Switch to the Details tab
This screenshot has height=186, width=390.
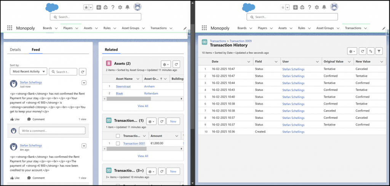tap(15, 50)
